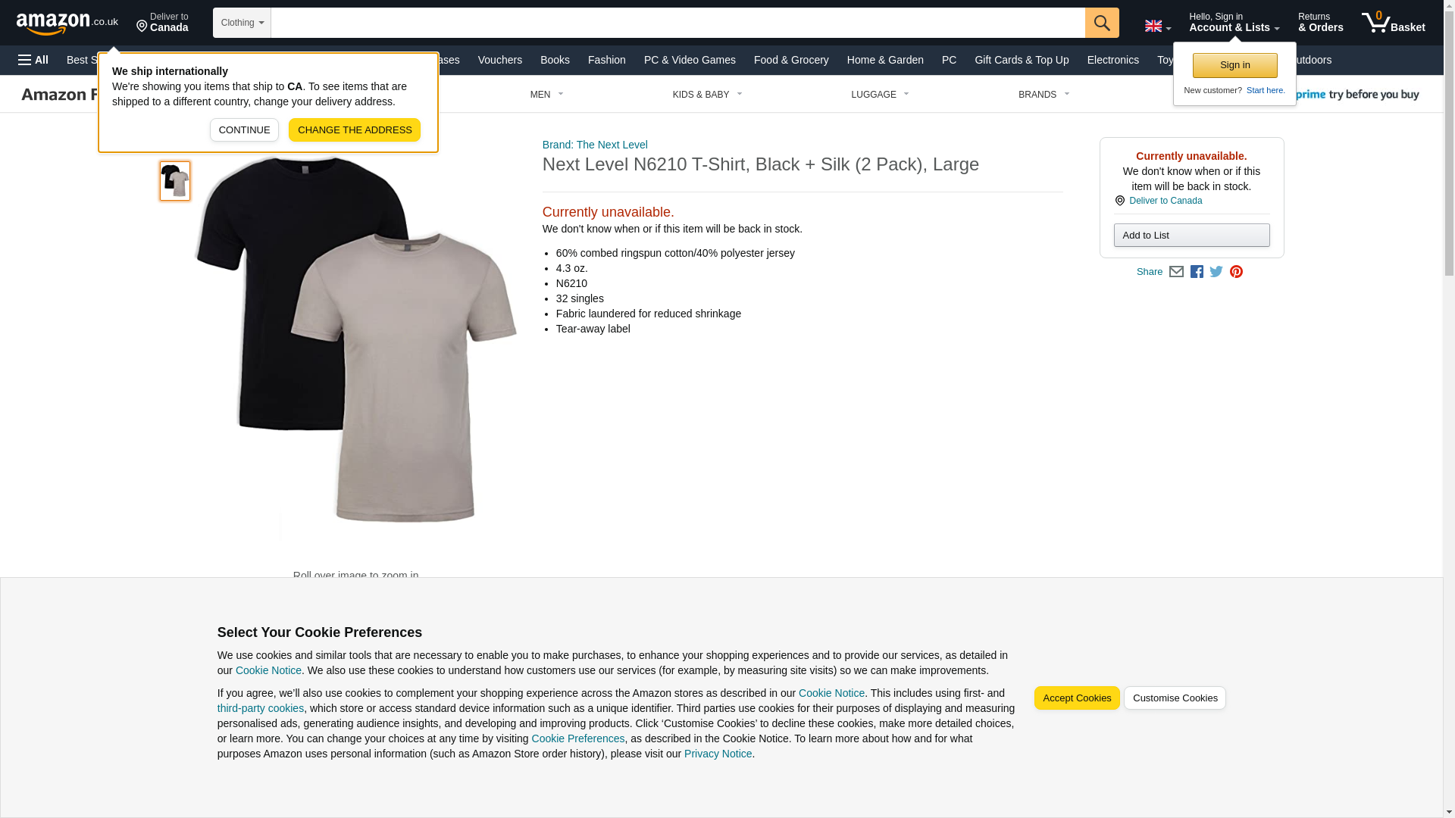Select the black and silk t-shirt thumbnail
1455x818 pixels.
pos(175,180)
